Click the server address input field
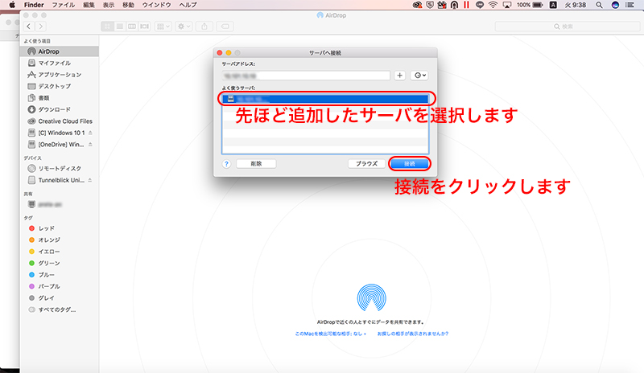 coord(306,76)
